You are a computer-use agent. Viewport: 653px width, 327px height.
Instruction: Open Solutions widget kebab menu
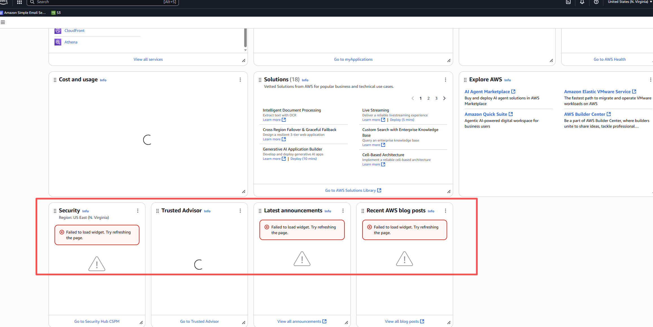pyautogui.click(x=445, y=80)
